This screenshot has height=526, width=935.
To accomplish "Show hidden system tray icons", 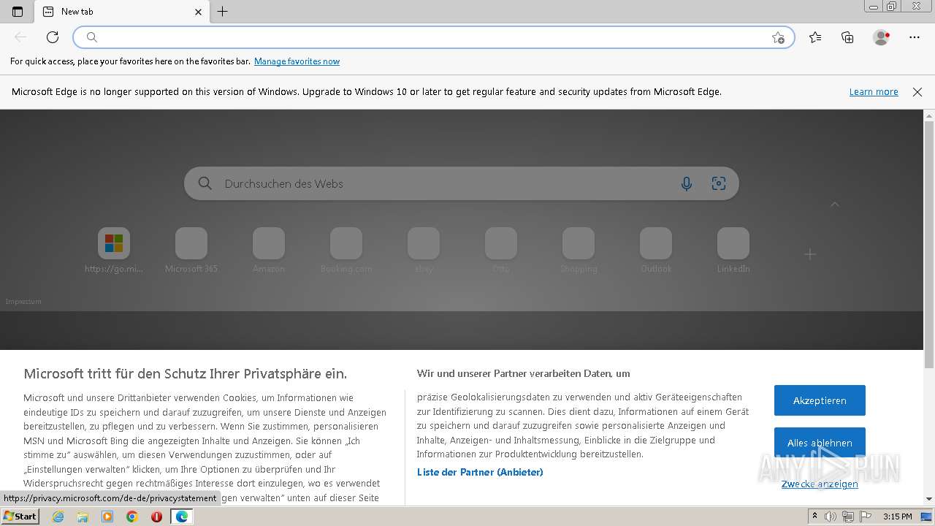I will click(x=814, y=517).
